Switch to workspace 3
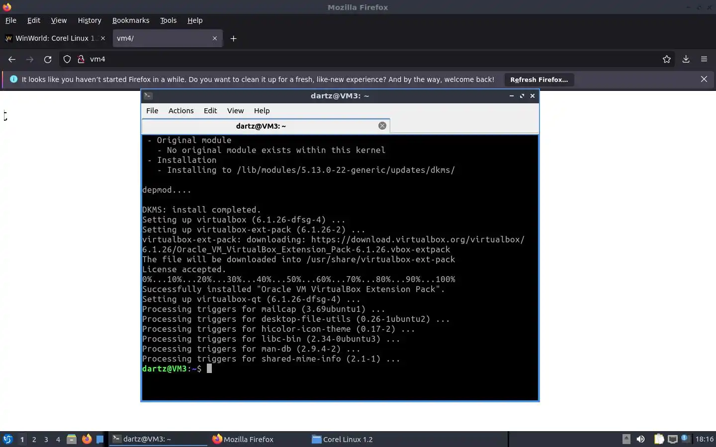Viewport: 716px width, 447px height. click(x=46, y=439)
